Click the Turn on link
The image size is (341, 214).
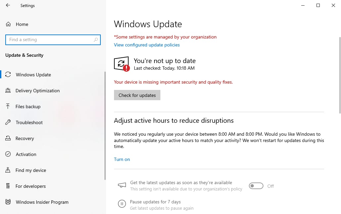[122, 159]
